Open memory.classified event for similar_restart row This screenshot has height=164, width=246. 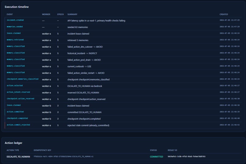click(16, 73)
